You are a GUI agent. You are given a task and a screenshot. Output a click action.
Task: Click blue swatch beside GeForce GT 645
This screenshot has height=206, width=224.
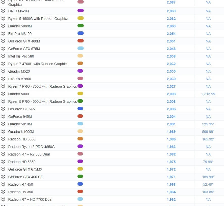pos(80,109)
